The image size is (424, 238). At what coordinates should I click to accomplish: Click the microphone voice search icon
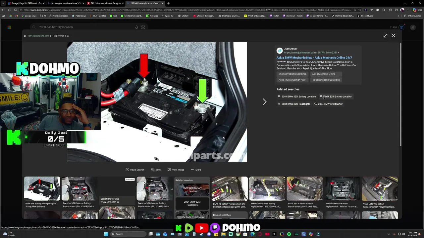[x=136, y=27]
